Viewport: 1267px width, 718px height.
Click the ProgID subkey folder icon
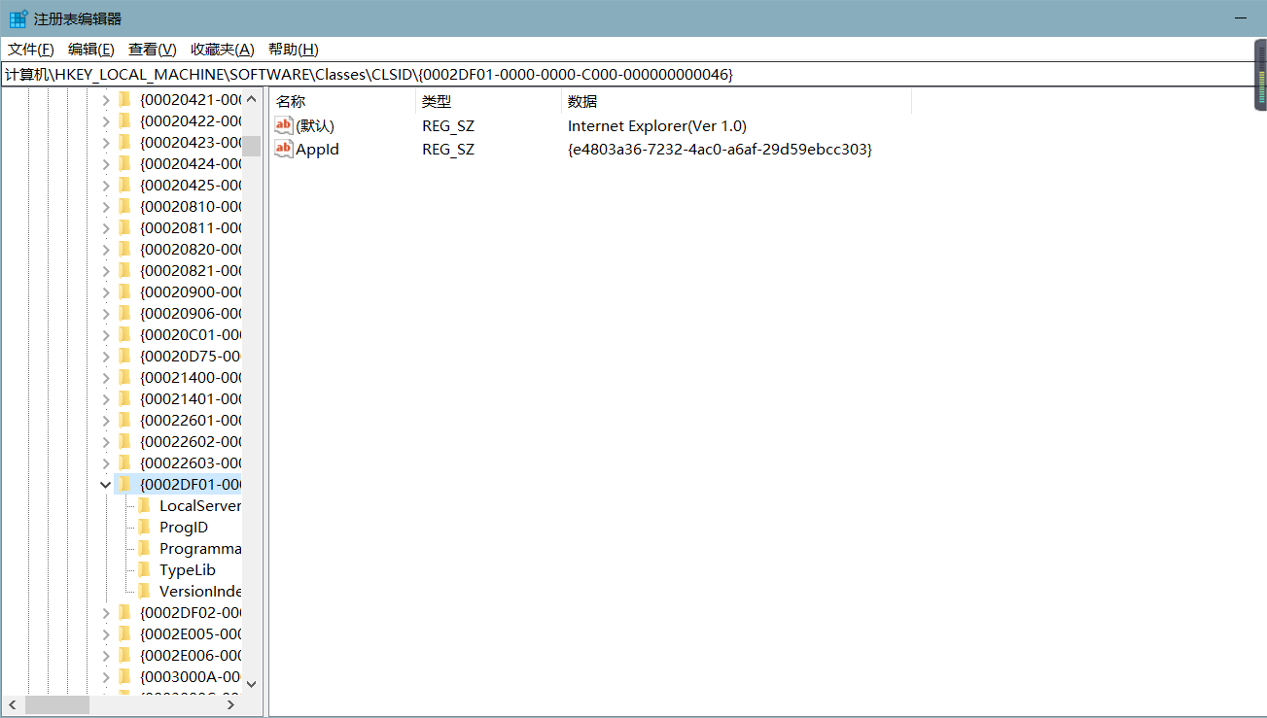click(x=144, y=527)
